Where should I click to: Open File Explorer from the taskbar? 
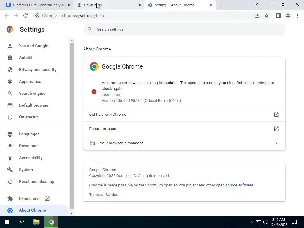tap(36, 222)
